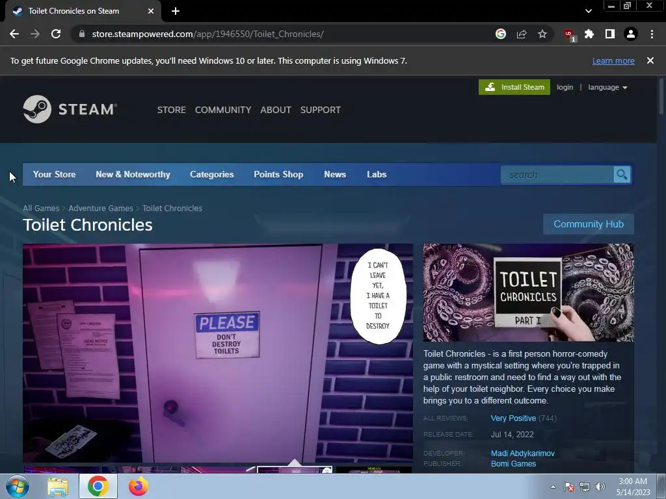The height and width of the screenshot is (499, 666).
Task: Open the tab search chevron
Action: [x=588, y=11]
